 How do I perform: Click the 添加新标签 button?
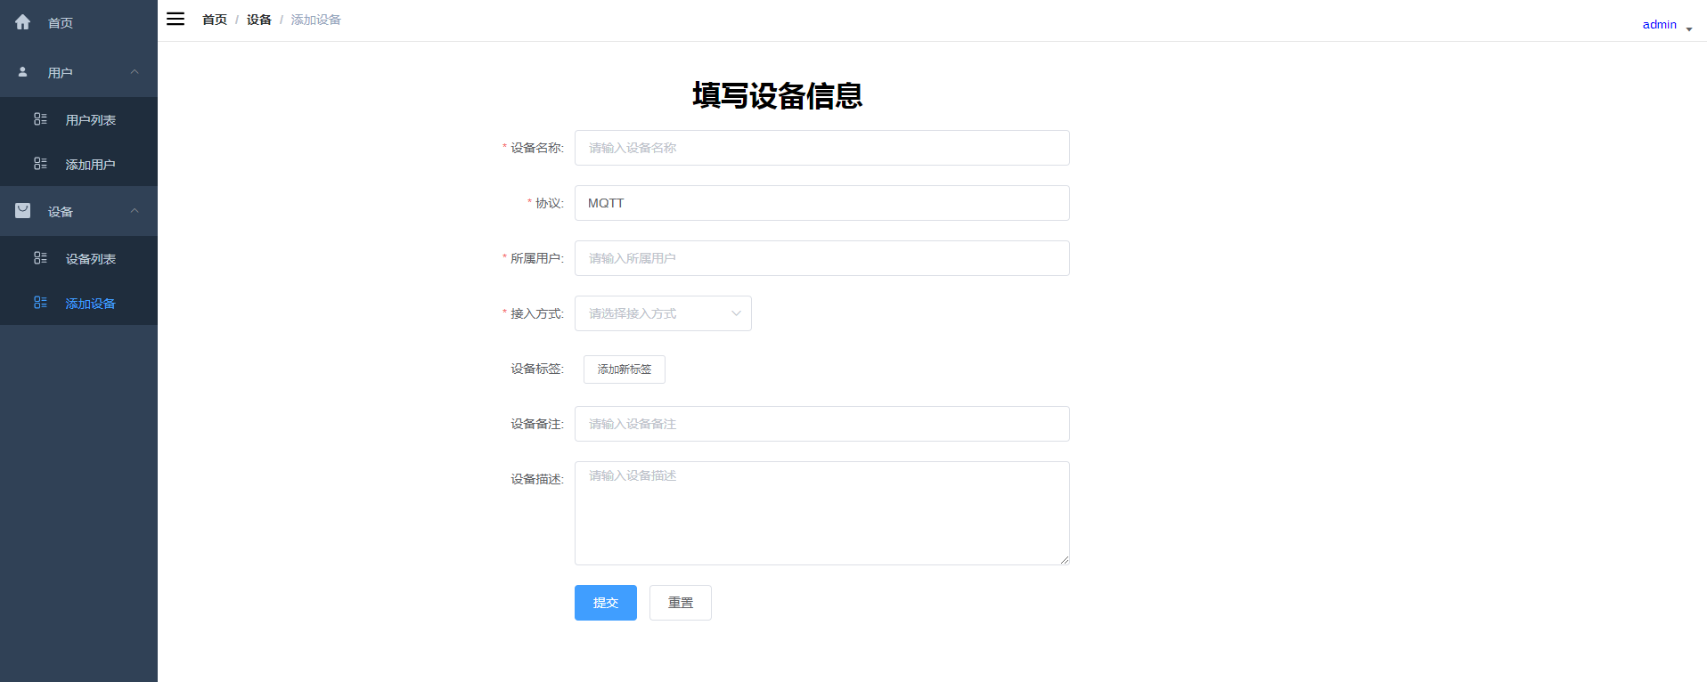point(625,369)
